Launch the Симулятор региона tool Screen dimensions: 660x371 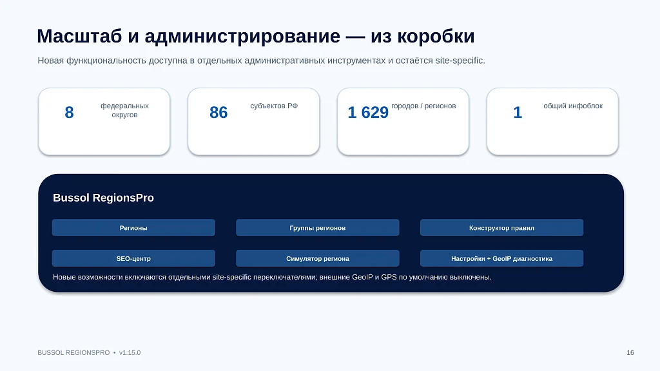coord(317,258)
